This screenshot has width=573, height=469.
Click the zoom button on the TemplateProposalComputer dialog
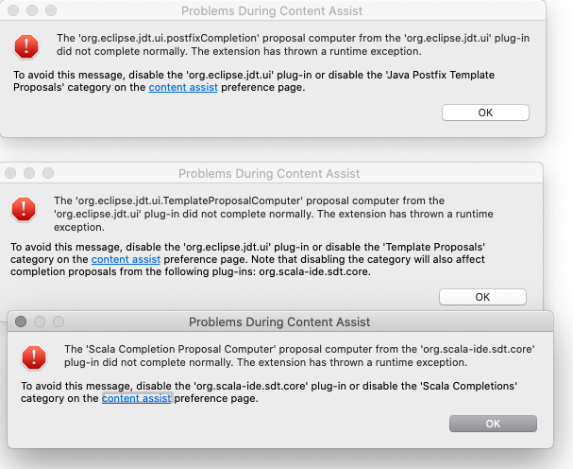coord(48,173)
